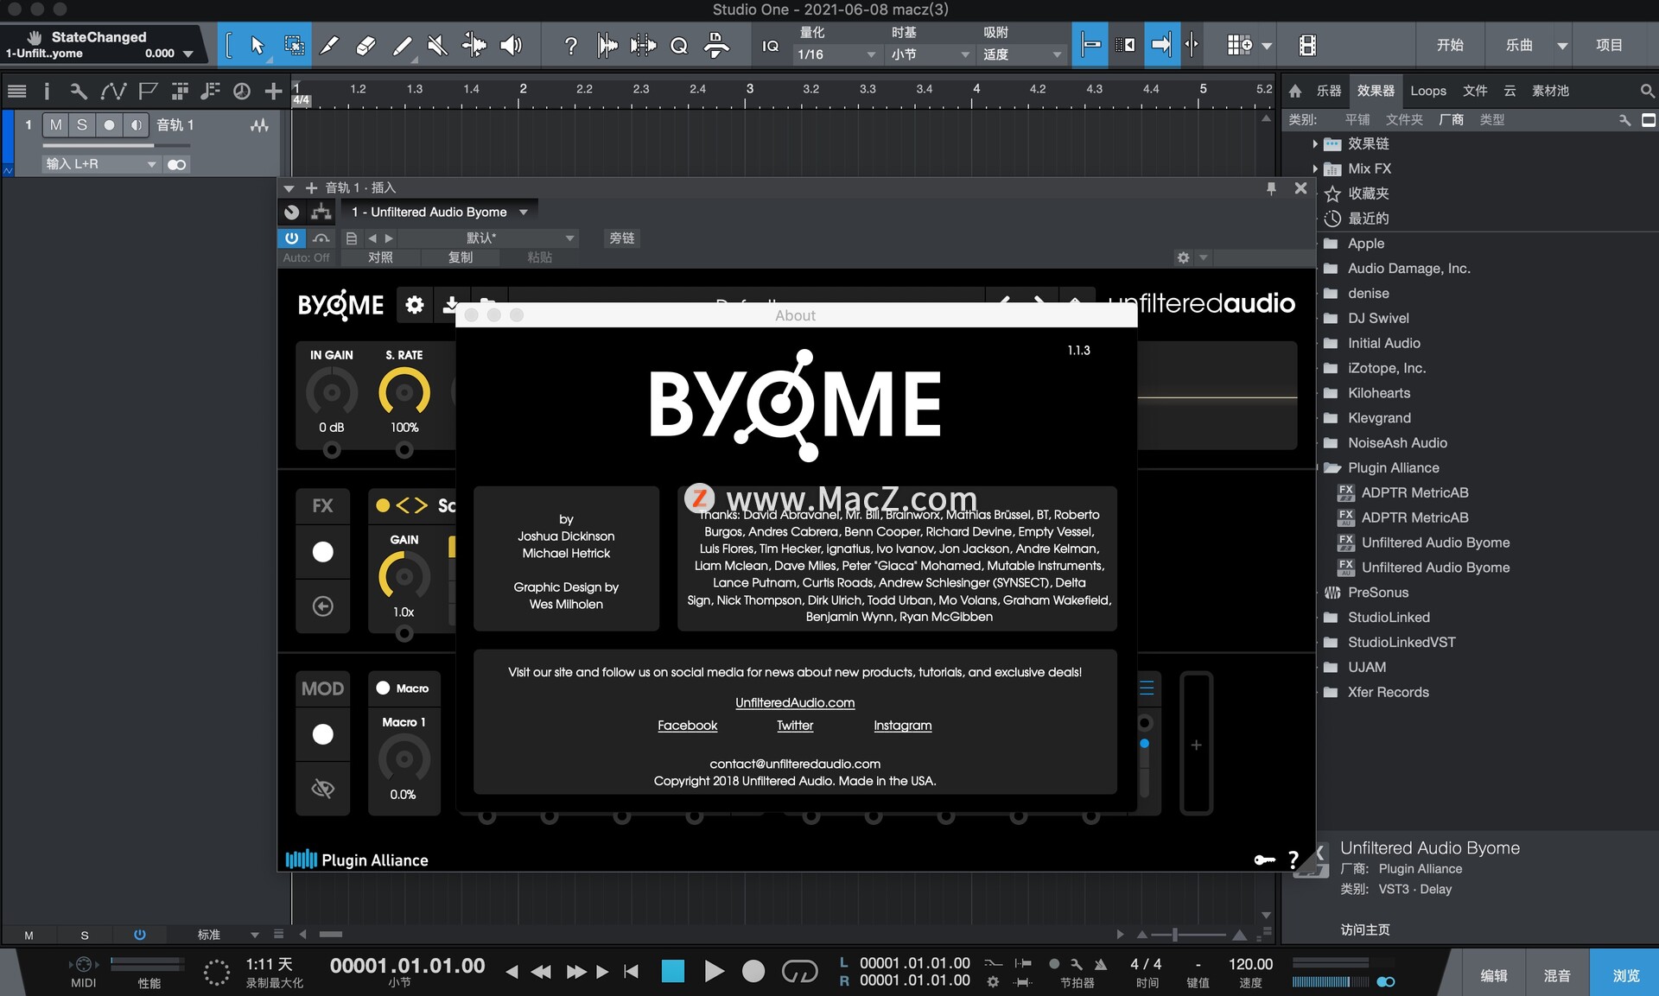Viewport: 1659px width, 996px height.
Task: Open the 量化 1/16 quantize dropdown
Action: (836, 54)
